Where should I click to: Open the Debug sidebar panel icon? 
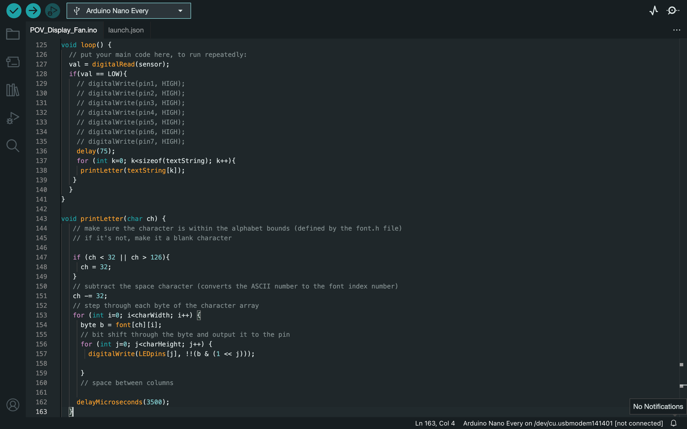coord(13,118)
